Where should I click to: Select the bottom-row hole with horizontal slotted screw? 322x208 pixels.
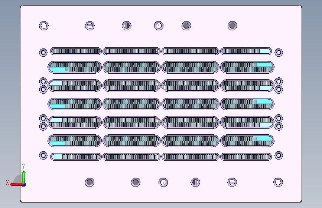[x=232, y=182]
